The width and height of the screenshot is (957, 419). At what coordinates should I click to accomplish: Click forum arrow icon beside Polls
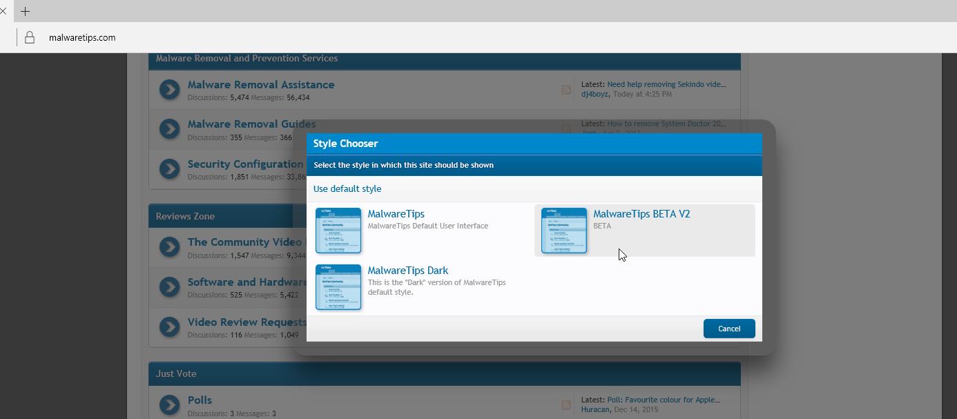pyautogui.click(x=169, y=405)
